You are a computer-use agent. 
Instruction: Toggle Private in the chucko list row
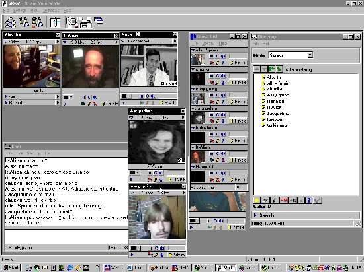238,82
